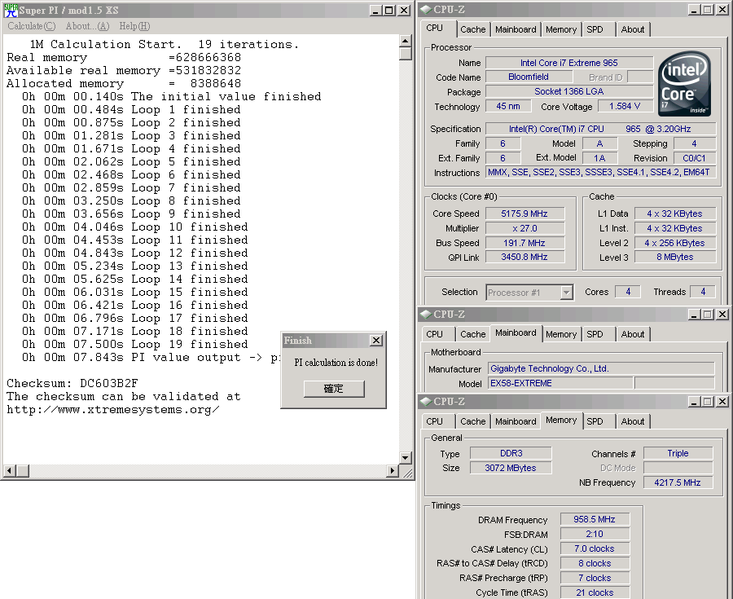Image resolution: width=733 pixels, height=599 pixels.
Task: Open the About menu in Super PI
Action: point(87,26)
